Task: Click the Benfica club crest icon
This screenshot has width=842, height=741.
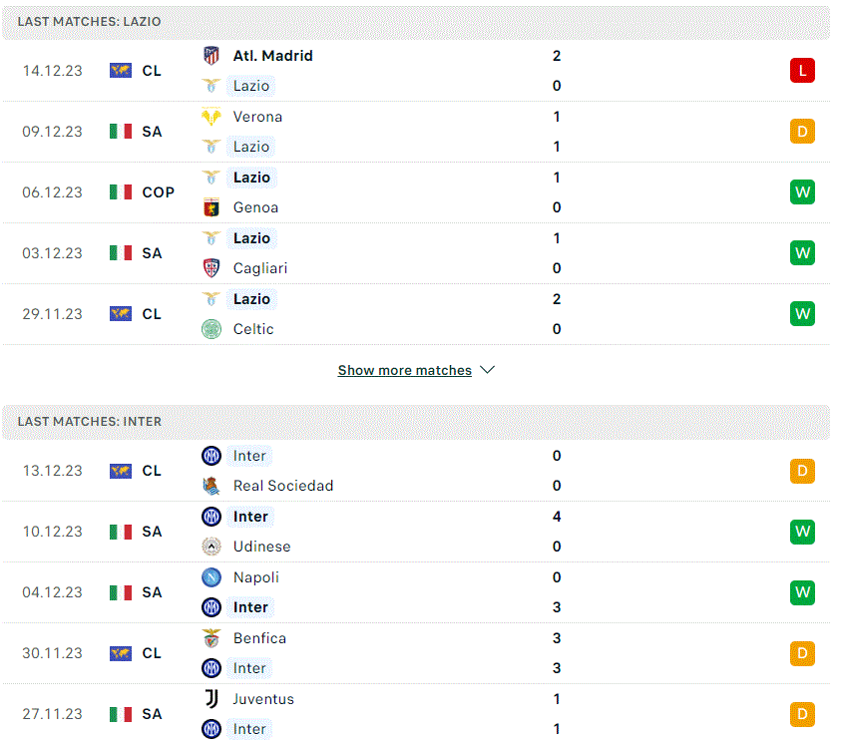Action: click(x=211, y=638)
